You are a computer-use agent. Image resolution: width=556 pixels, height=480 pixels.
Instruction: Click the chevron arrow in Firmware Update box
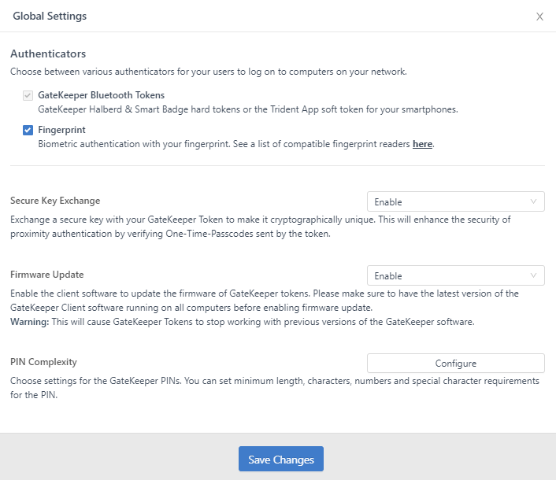(534, 275)
